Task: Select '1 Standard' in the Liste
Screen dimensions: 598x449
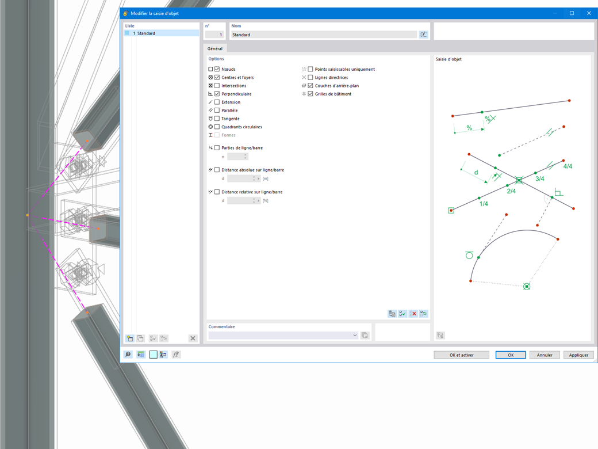Action: 162,33
